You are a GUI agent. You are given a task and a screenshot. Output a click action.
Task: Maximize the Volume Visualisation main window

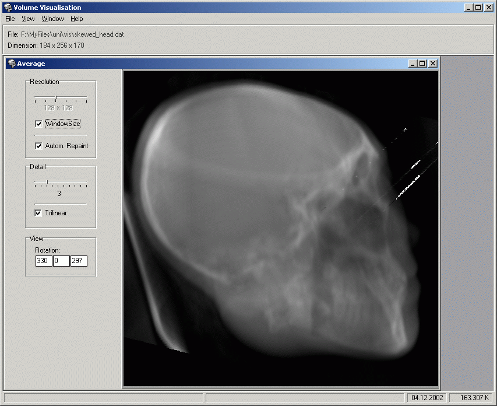478,8
